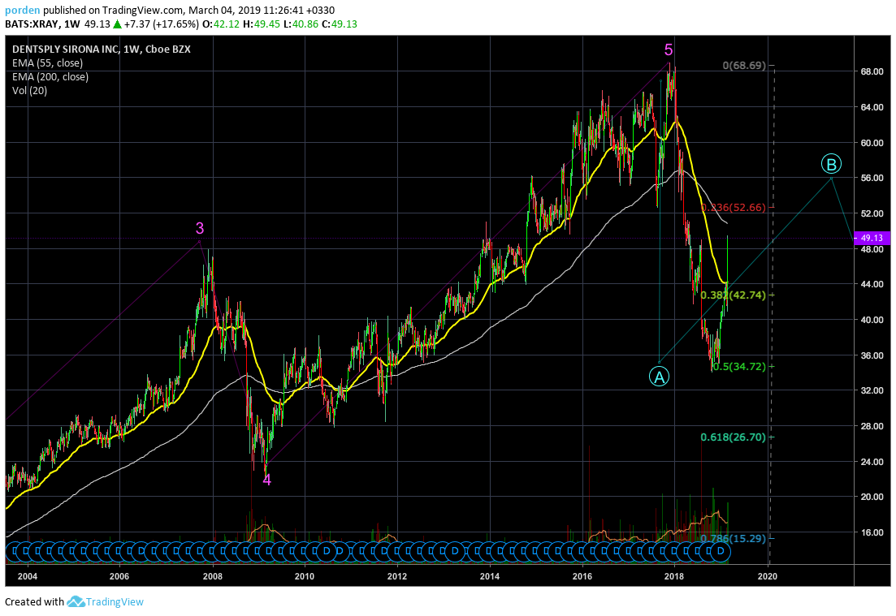Image resolution: width=896 pixels, height=616 pixels.
Task: Select the circled B wave label
Action: pyautogui.click(x=831, y=165)
